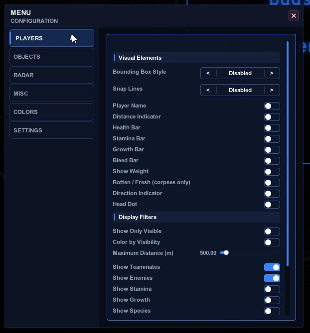Turn on the Health Bar toggle
Viewport: 310px width, 333px height.
(272, 128)
